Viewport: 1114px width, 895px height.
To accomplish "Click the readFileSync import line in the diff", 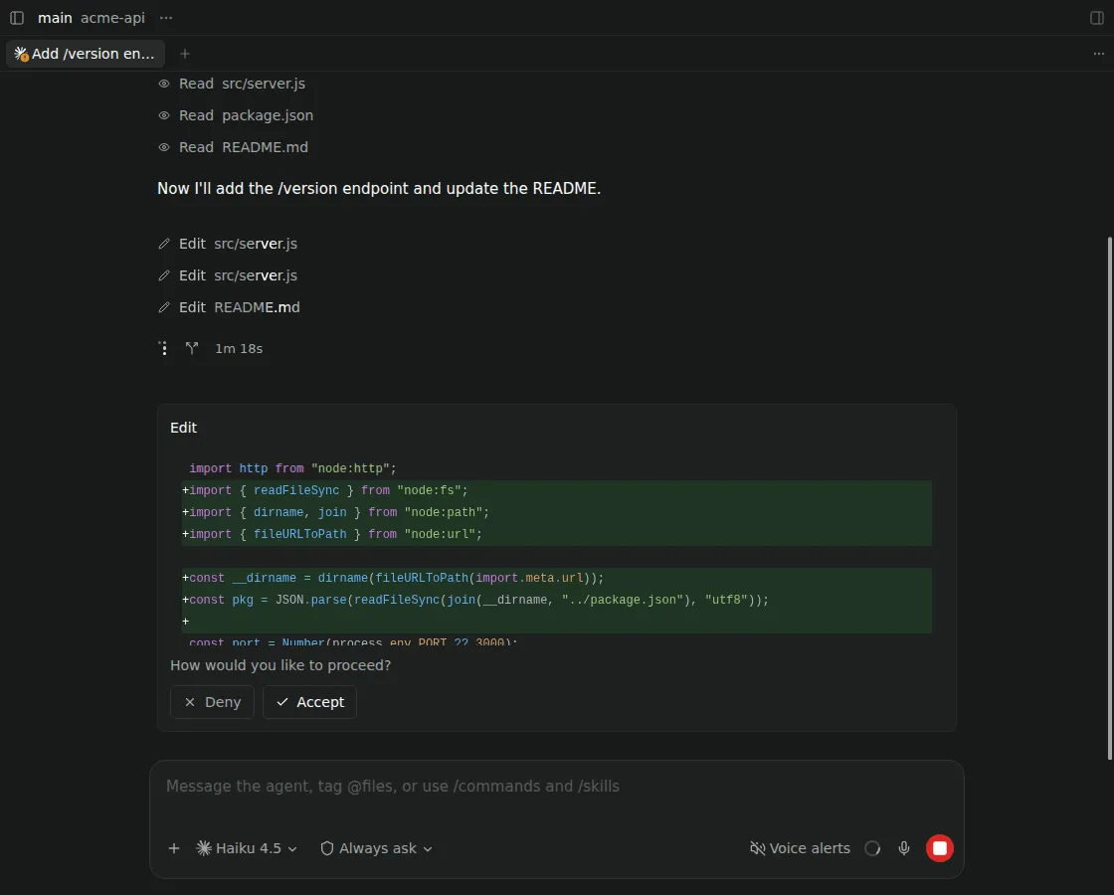I will click(556, 491).
